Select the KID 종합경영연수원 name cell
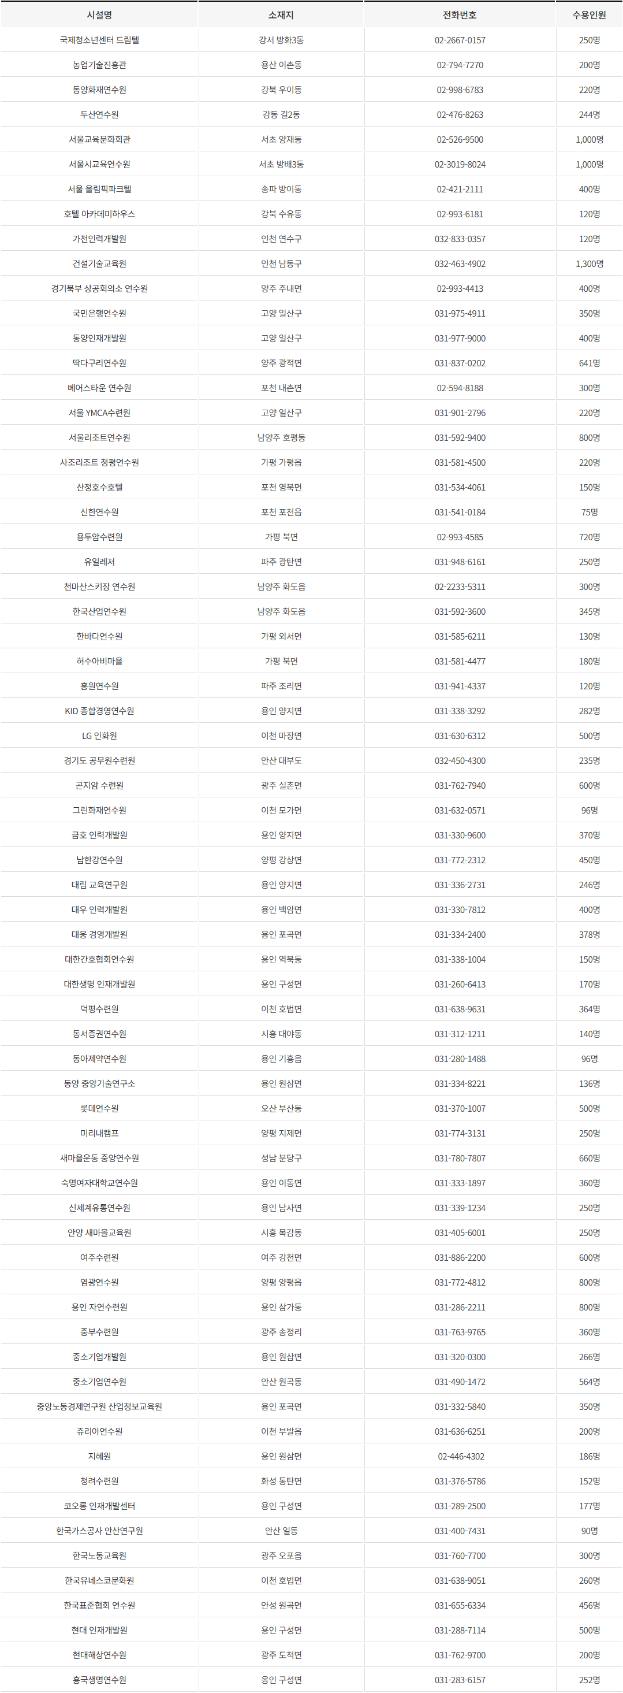623x1693 pixels. 99,711
